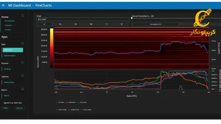The image size is (221, 124).
Task: Open the Macro app link
Action: click(6, 96)
